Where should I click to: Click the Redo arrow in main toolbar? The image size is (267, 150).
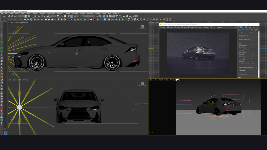pos(5,16)
